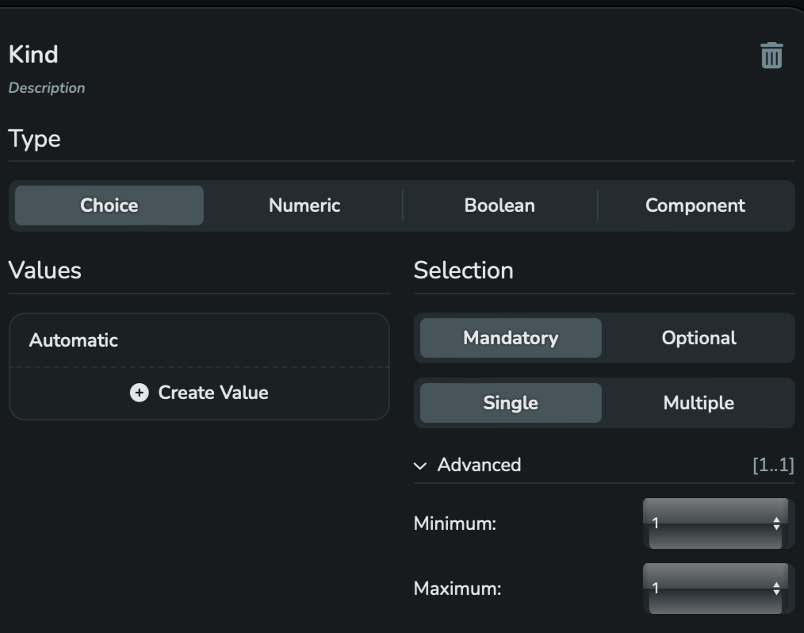
Task: Choose Single selection mode
Action: [511, 403]
